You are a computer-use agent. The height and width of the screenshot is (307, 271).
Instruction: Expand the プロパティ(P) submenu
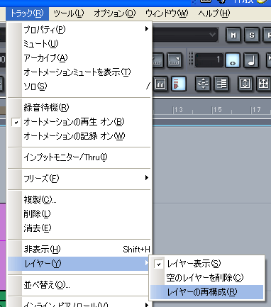click(x=79, y=30)
